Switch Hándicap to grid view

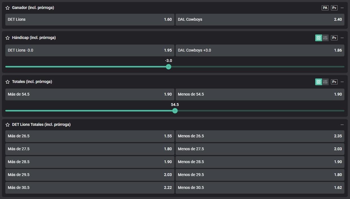pyautogui.click(x=319, y=38)
